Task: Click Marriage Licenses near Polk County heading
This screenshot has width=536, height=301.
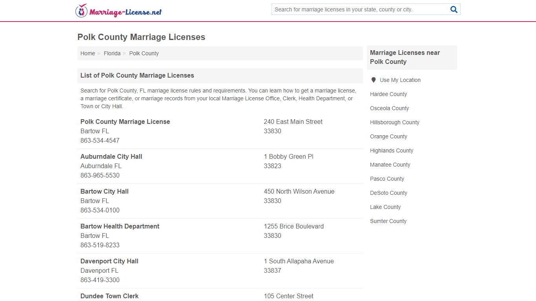Action: 405,57
